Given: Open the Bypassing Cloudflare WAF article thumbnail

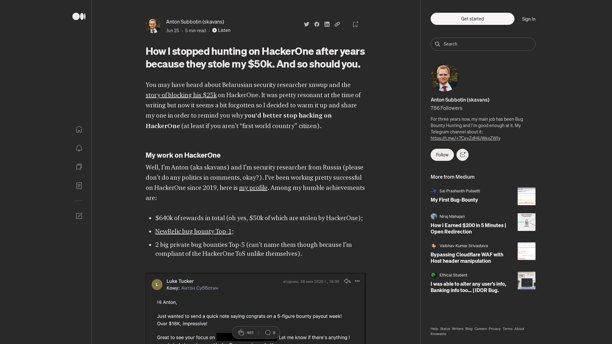Looking at the screenshot, I should pos(526,251).
